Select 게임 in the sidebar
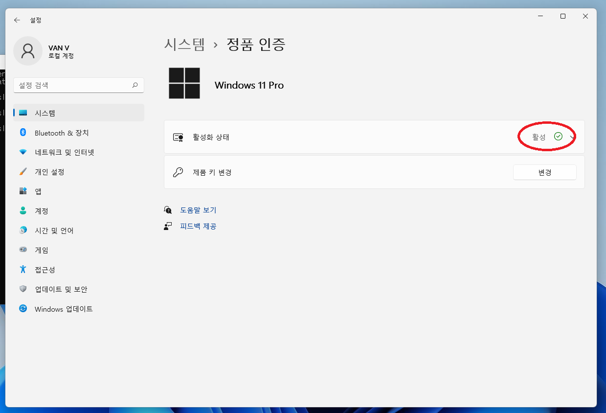The width and height of the screenshot is (606, 413). (79, 250)
